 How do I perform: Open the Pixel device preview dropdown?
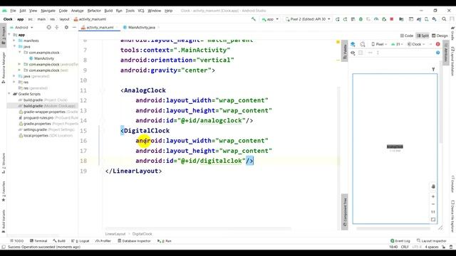[379, 44]
